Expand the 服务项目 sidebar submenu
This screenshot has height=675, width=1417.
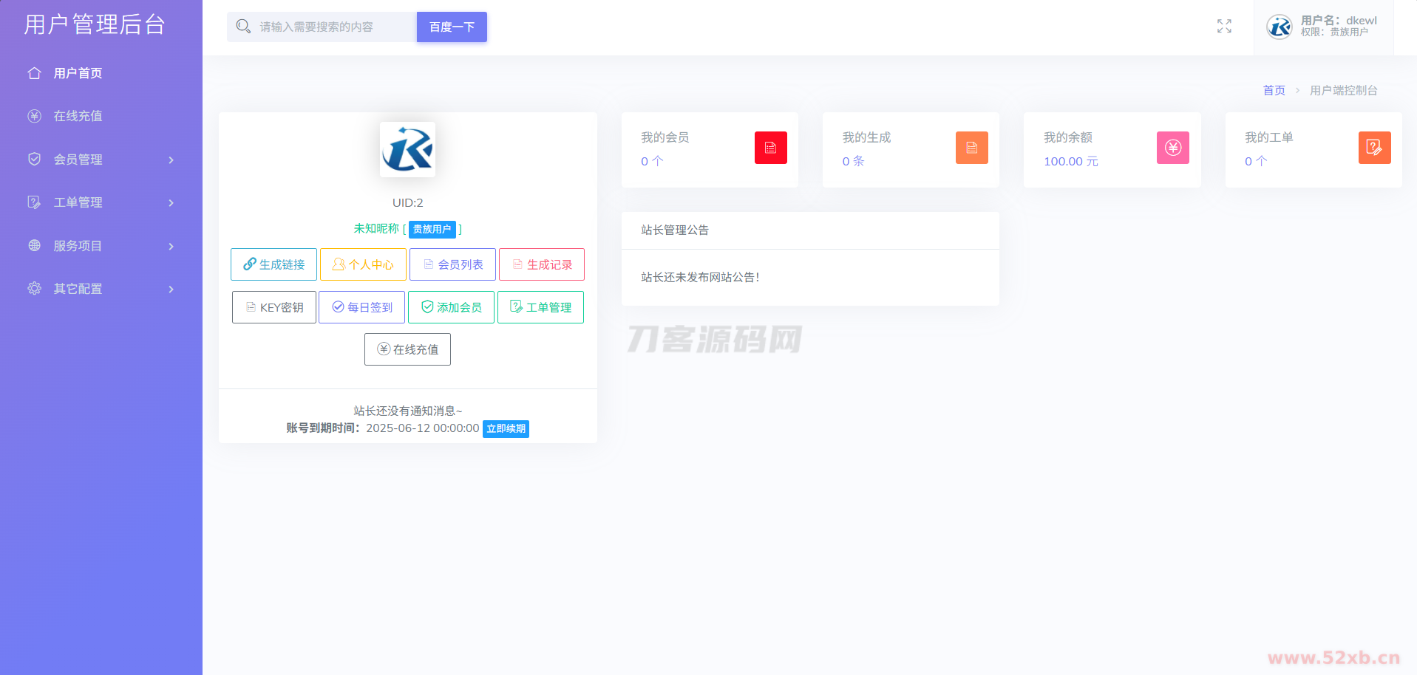(101, 246)
